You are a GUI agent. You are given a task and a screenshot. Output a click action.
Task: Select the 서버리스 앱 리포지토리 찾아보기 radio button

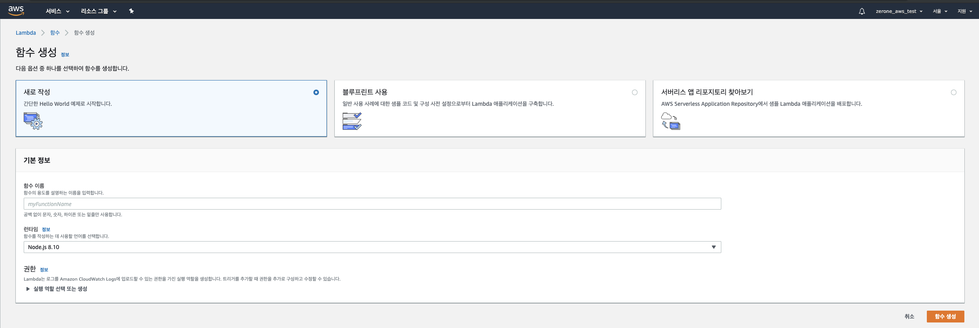(x=954, y=92)
